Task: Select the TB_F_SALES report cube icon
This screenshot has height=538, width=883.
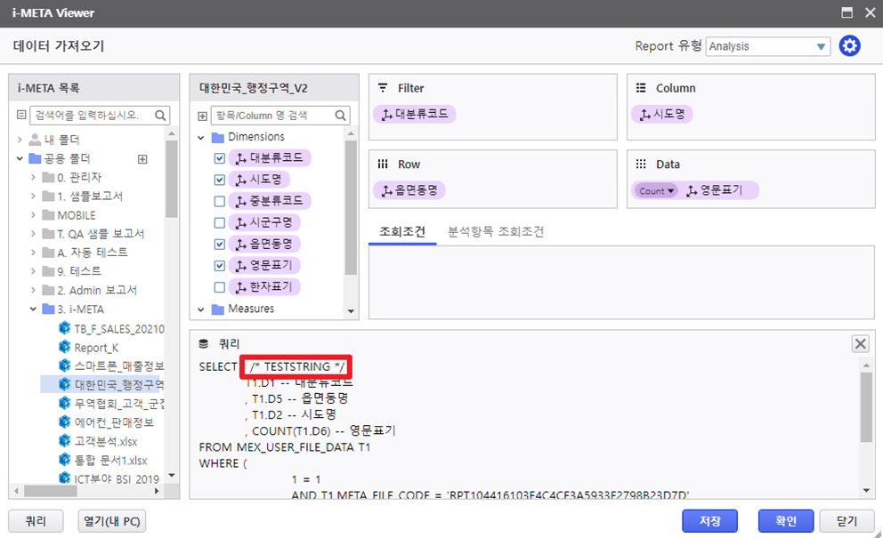Action: pos(64,328)
